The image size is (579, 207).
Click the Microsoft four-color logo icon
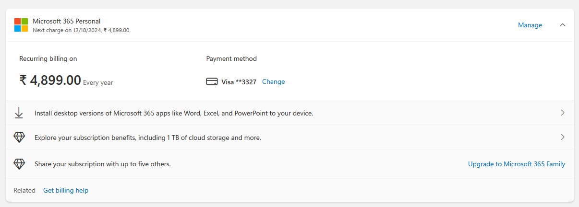pos(21,25)
